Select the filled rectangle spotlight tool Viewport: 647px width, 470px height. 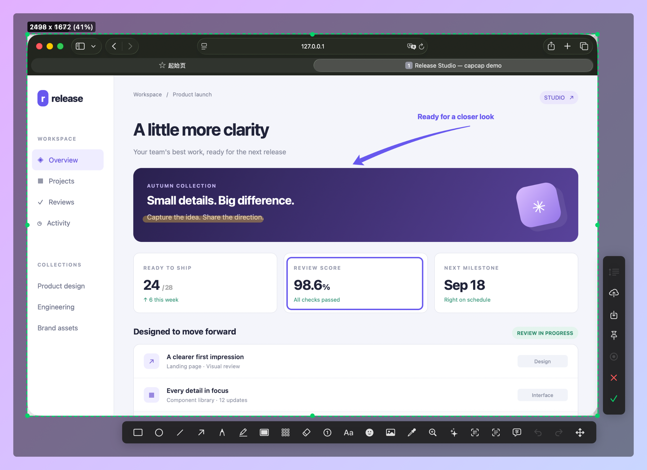264,432
